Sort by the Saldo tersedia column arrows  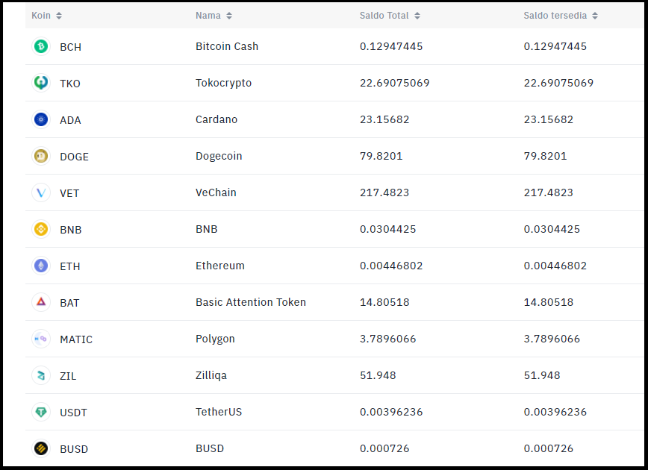(595, 16)
